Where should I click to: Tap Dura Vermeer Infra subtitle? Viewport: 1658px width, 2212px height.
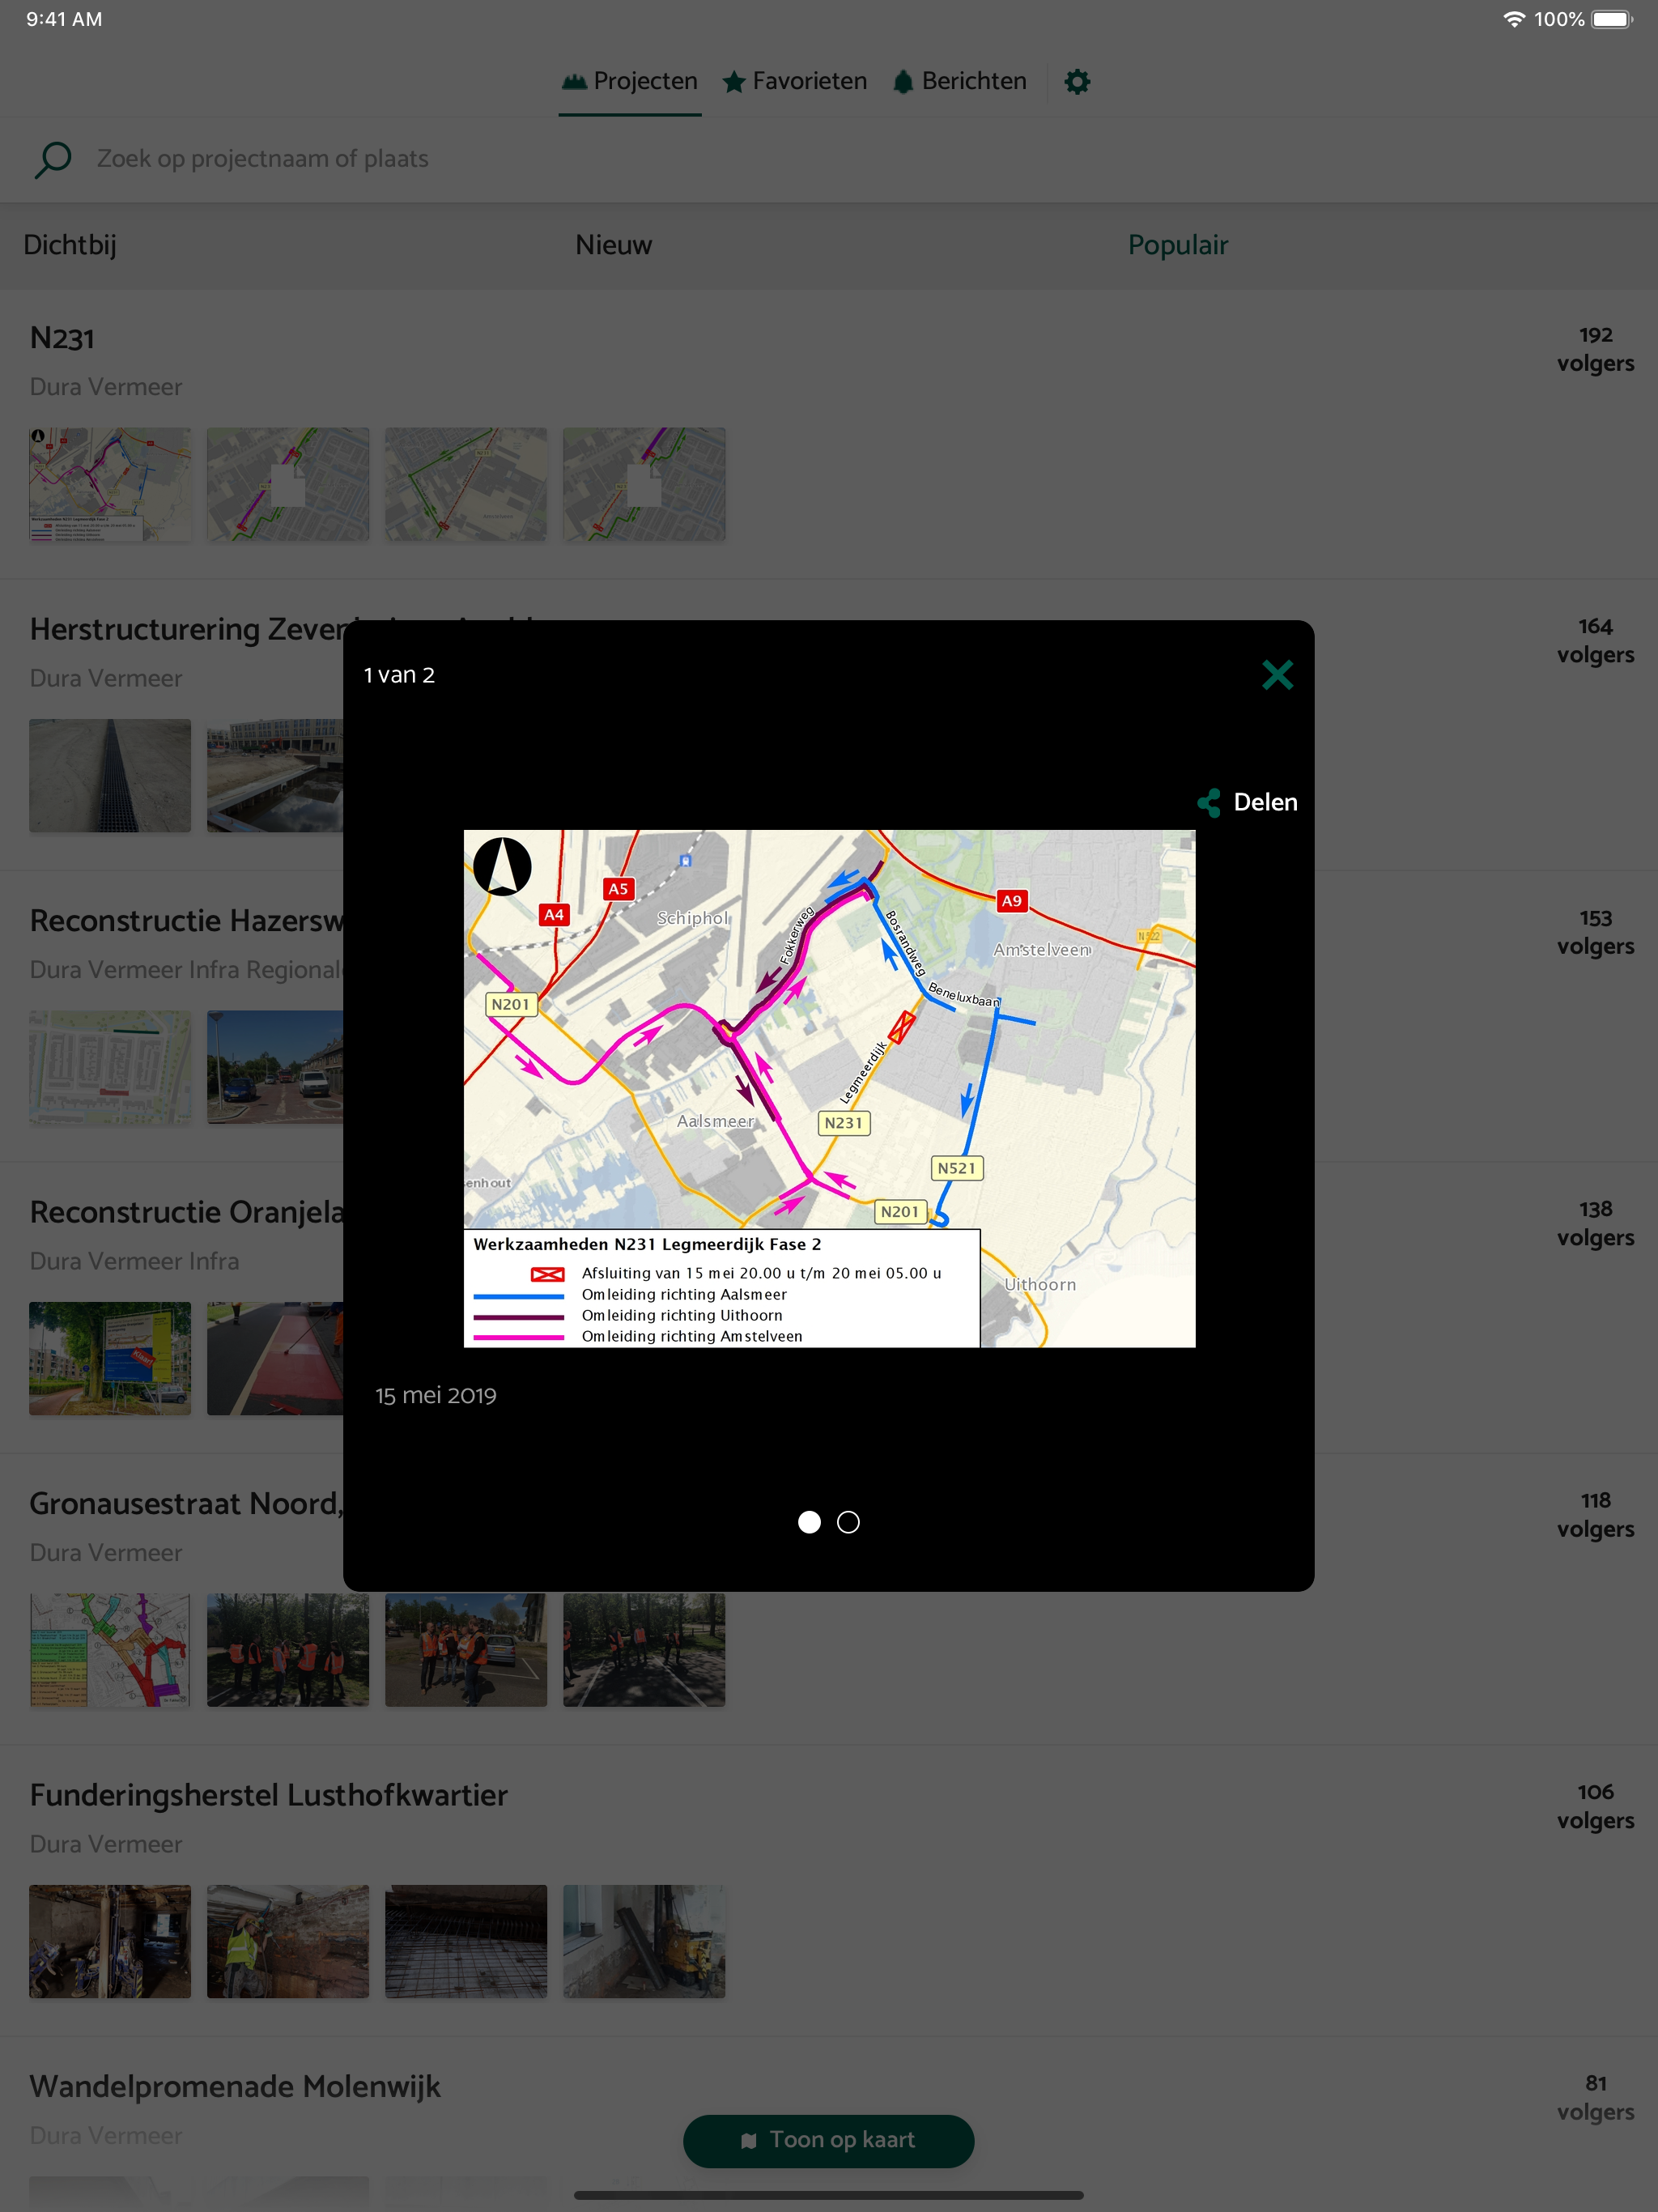tap(134, 1262)
